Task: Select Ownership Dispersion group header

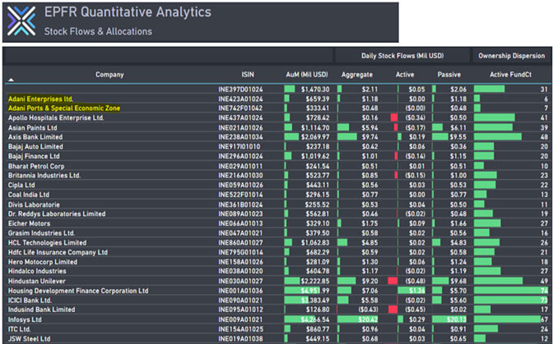Action: pos(511,56)
